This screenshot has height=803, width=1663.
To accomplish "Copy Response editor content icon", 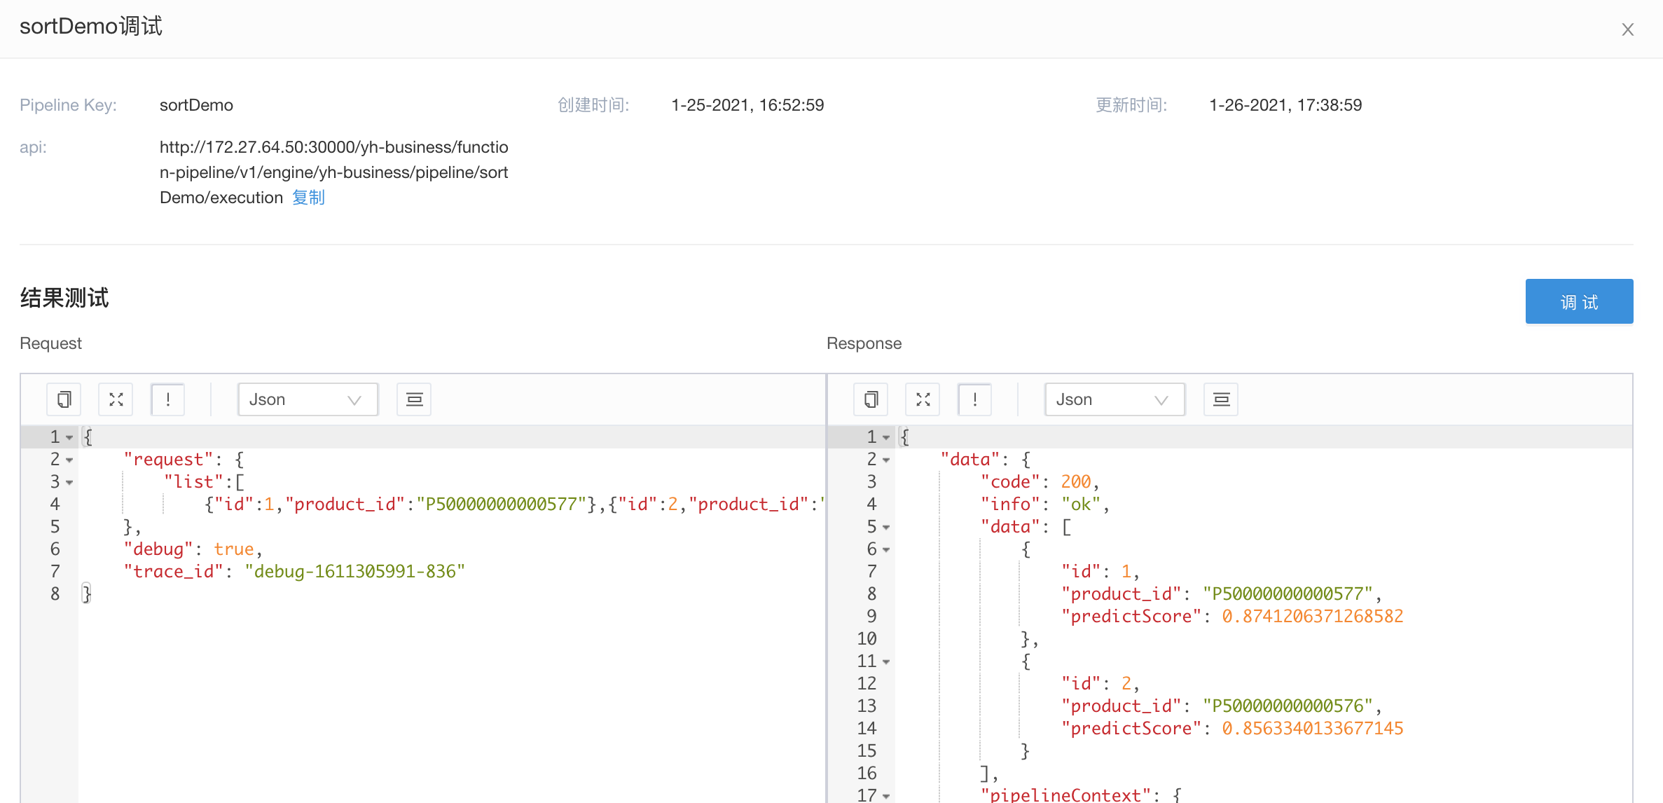I will [x=871, y=399].
